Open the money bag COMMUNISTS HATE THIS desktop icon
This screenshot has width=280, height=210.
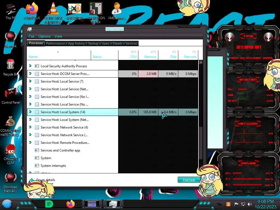point(11,126)
